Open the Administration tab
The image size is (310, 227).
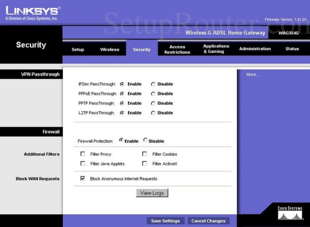[x=255, y=49]
